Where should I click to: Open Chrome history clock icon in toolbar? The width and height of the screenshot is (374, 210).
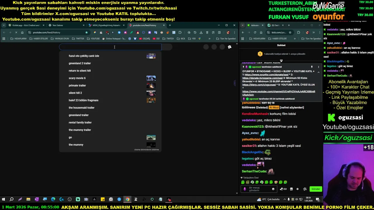[x=195, y=32]
